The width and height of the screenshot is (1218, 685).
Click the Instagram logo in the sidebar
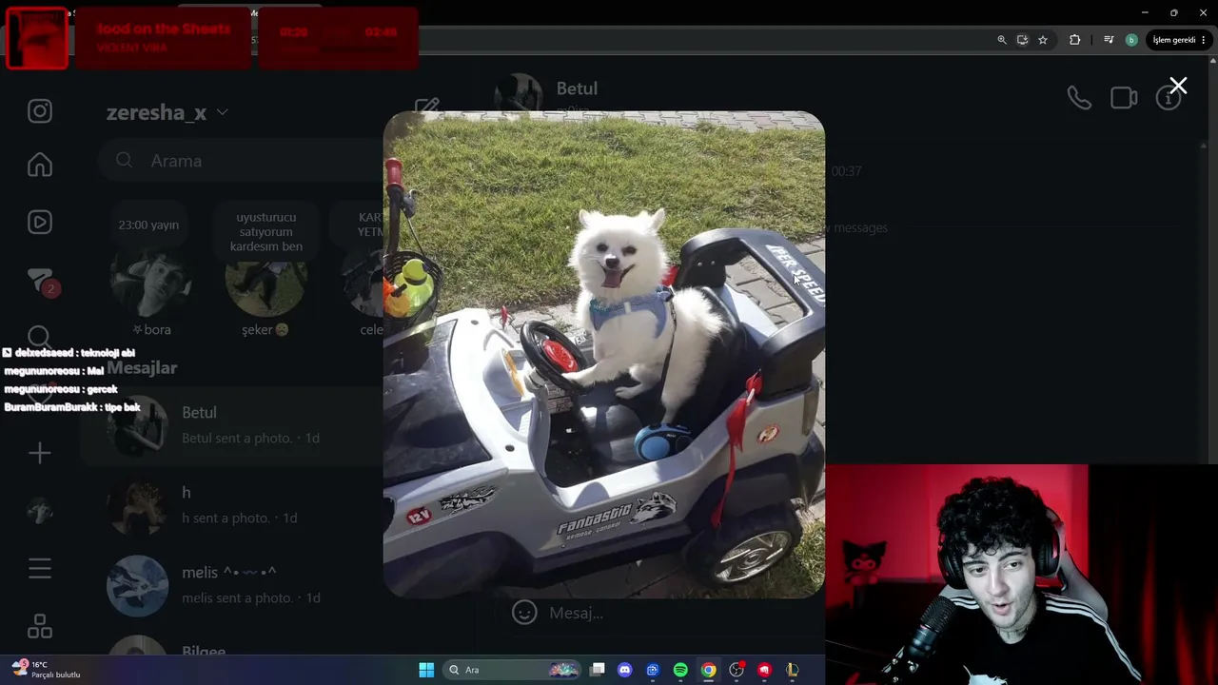(39, 111)
